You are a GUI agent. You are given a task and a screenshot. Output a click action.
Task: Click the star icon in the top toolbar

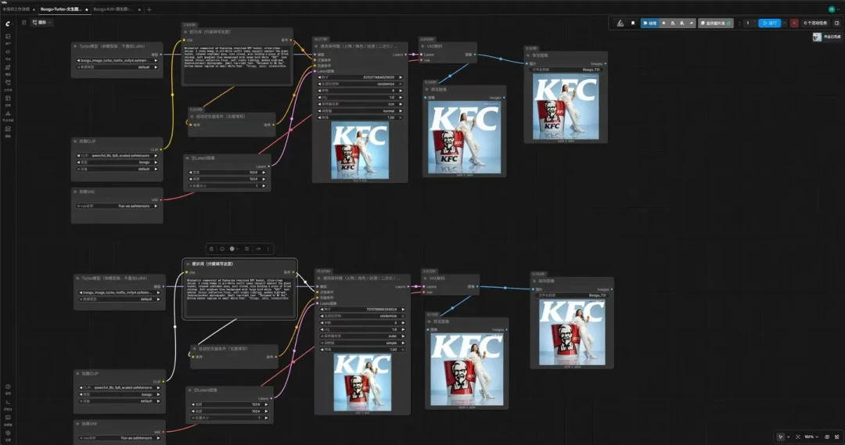point(663,23)
